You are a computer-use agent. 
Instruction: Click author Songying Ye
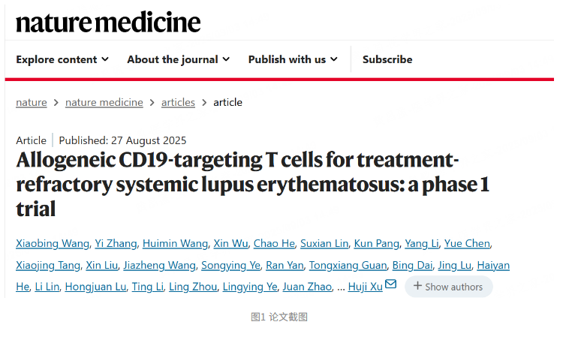point(230,265)
